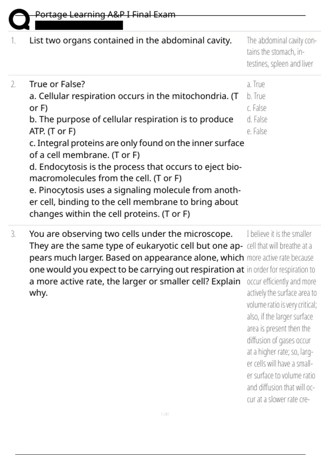Select statement a about mitochondria
Image resolution: width=321 pixels, height=455 pixels.
point(134,102)
